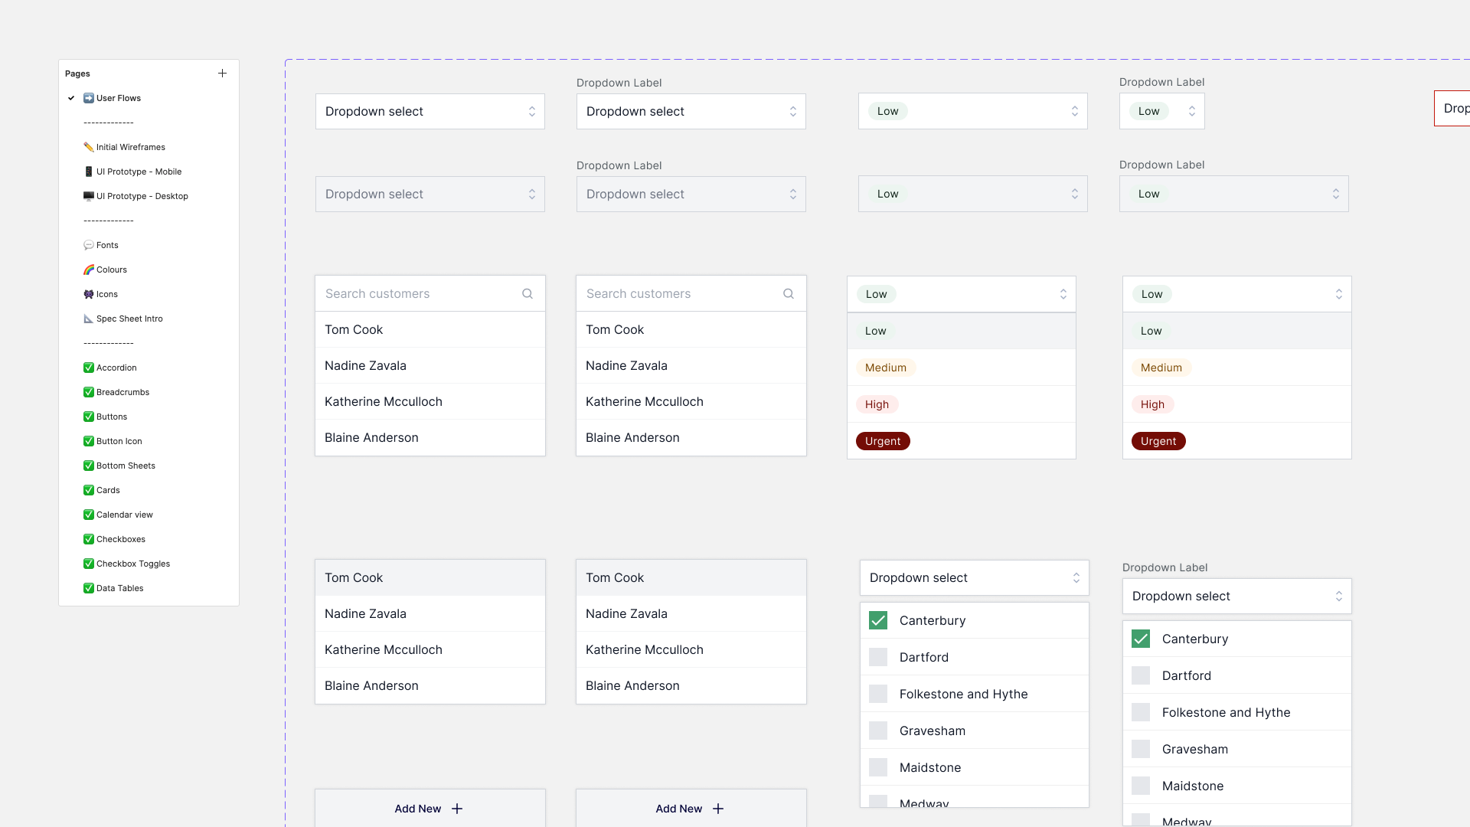Select Nadine Zavala in lower second-column list
Viewport: 1470px width, 827px height.
click(x=691, y=613)
